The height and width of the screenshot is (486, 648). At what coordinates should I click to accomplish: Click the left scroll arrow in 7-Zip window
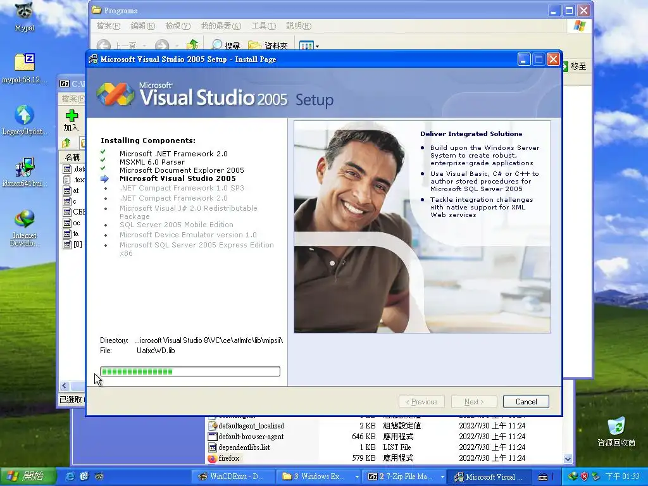pyautogui.click(x=64, y=386)
